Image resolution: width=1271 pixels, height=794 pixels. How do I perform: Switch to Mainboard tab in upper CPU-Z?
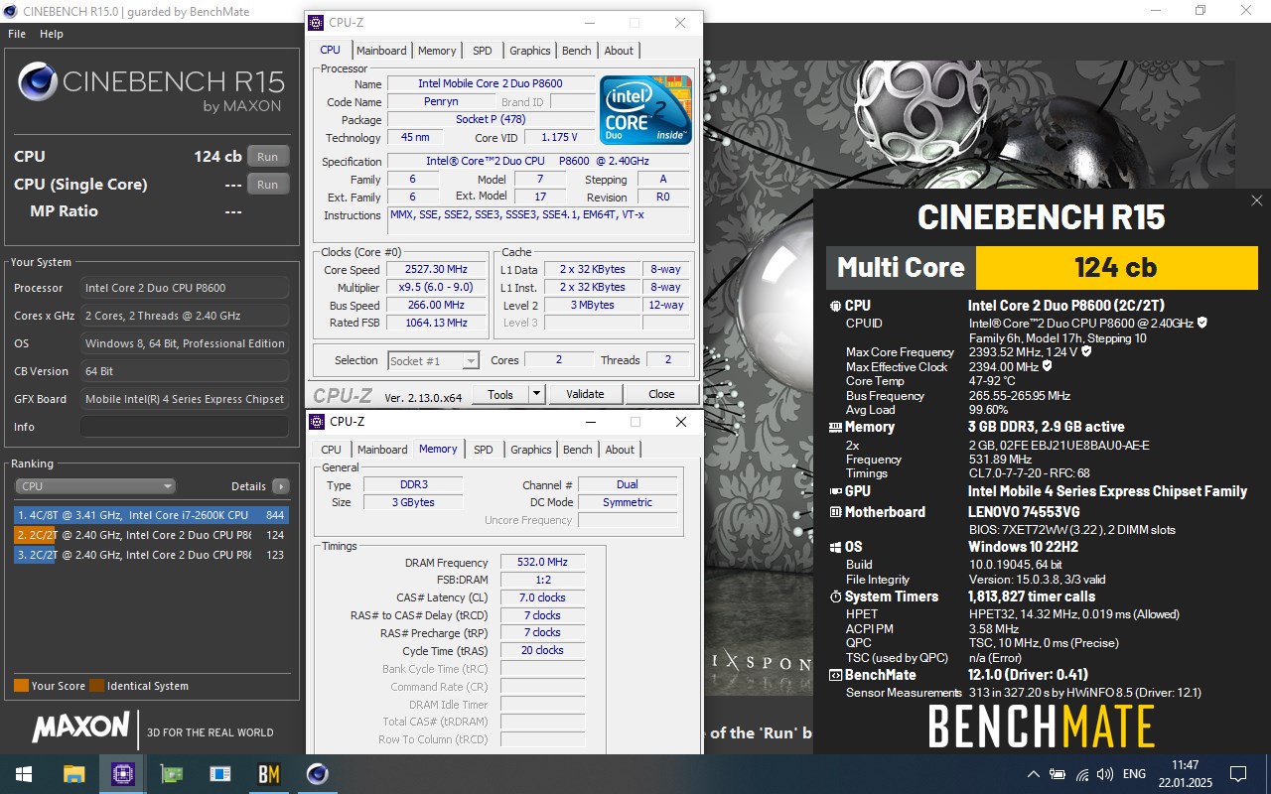coord(381,51)
